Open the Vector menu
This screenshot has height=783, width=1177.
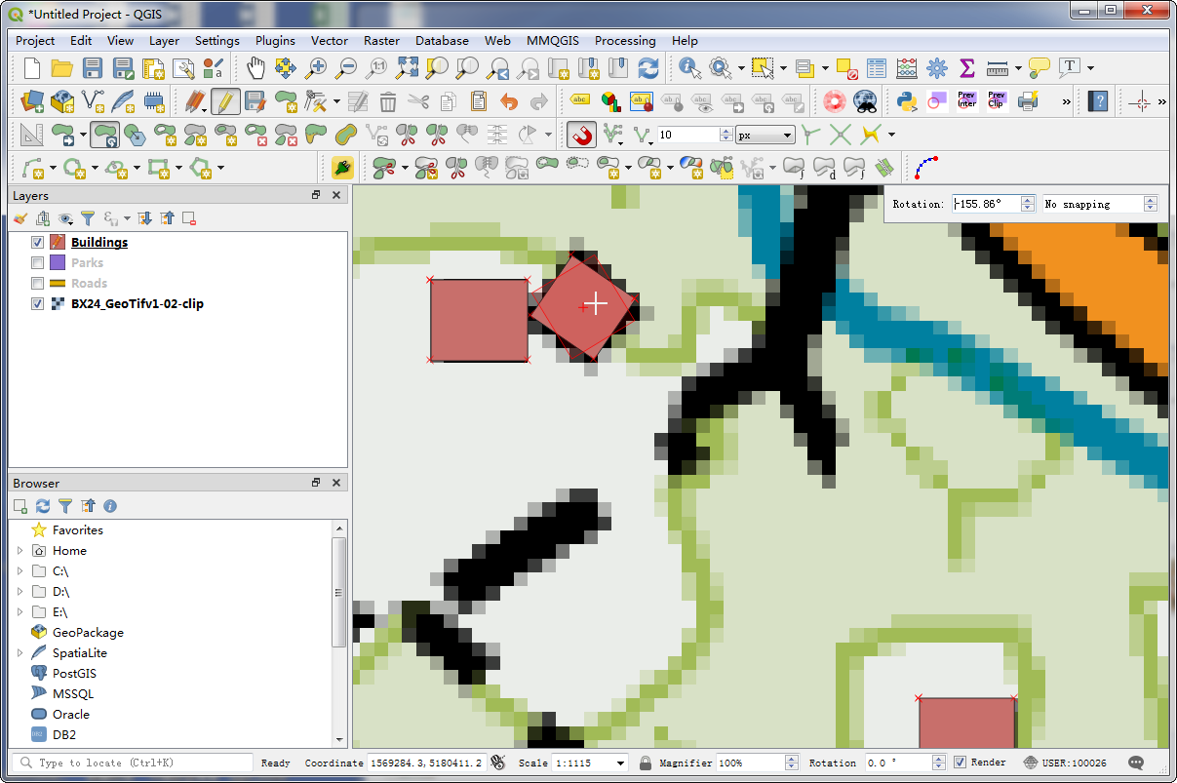point(330,40)
